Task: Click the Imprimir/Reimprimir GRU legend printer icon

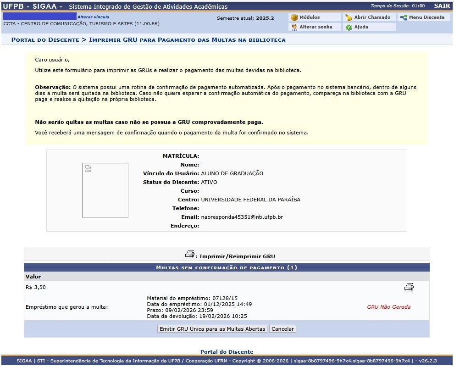Action: pos(189,255)
